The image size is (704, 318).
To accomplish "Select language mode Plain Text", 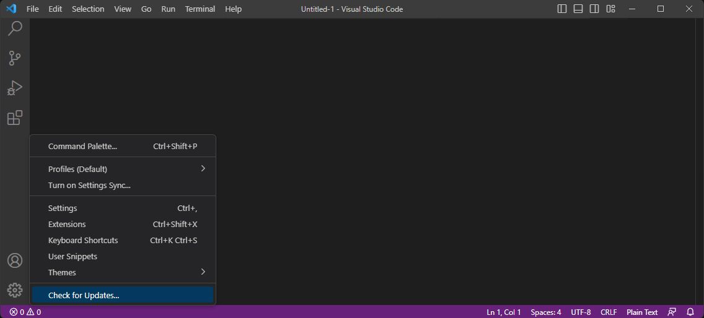I will coord(642,312).
